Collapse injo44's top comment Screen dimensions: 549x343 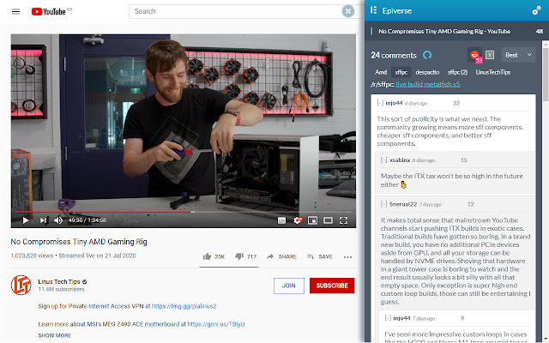point(380,103)
